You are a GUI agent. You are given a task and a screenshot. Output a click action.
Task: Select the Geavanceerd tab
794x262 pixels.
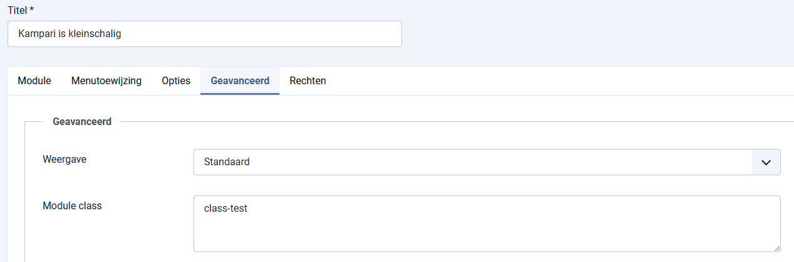pos(240,81)
